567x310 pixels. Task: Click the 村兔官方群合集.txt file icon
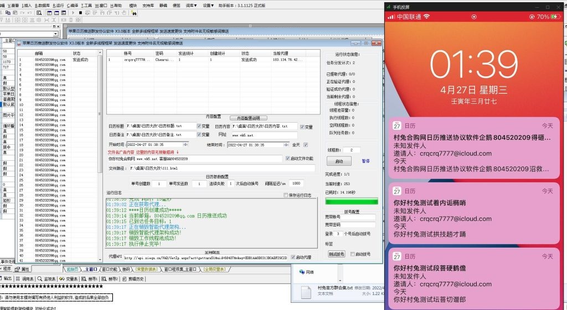(307, 291)
